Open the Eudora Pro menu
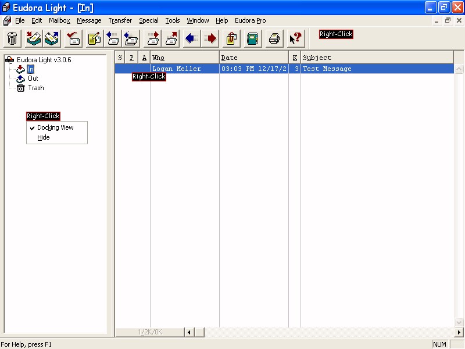The height and width of the screenshot is (349, 465). 251,20
